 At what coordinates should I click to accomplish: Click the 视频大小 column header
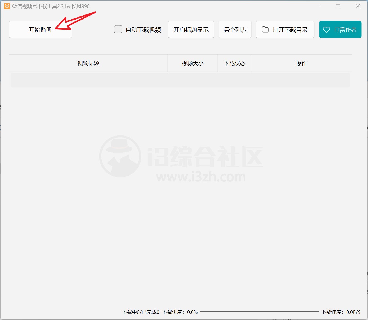tap(192, 63)
